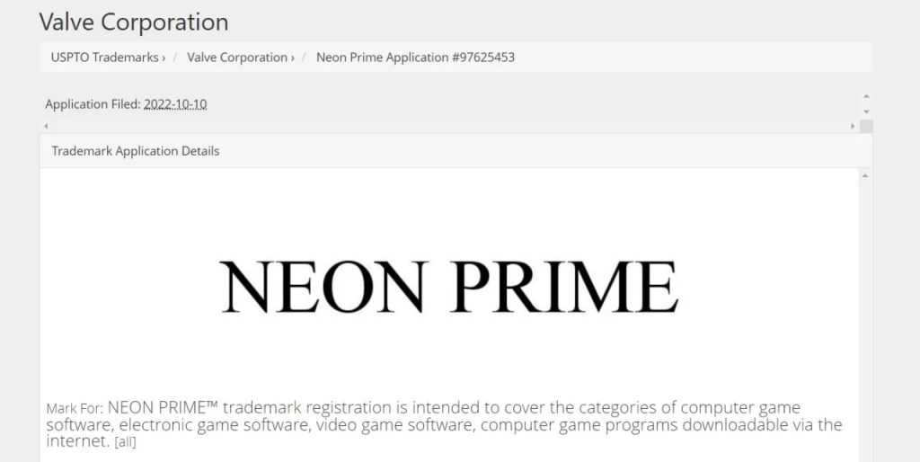Click the Valve Corporation page heading

134,22
